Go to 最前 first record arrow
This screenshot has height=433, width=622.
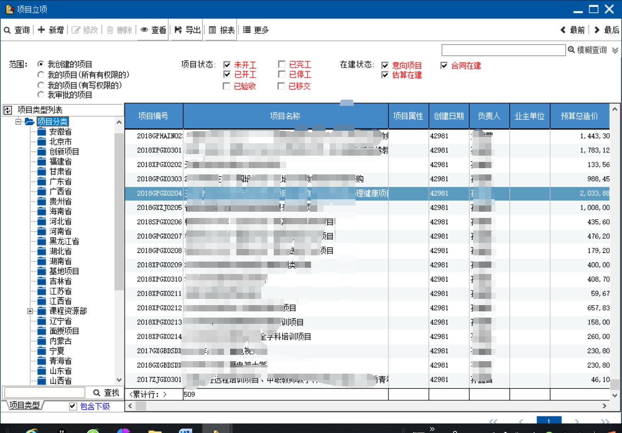click(x=563, y=30)
